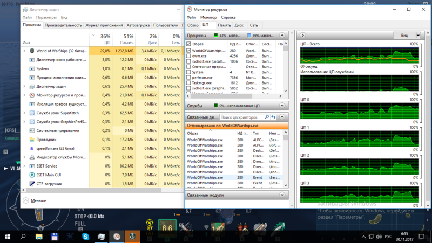Expand the Диспетчер задач process row
The image size is (432, 243).
(x=24, y=86)
